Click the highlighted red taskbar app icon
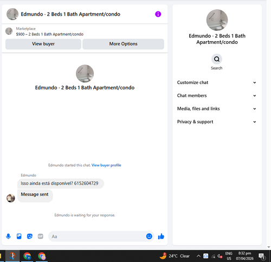 [x=12, y=256]
